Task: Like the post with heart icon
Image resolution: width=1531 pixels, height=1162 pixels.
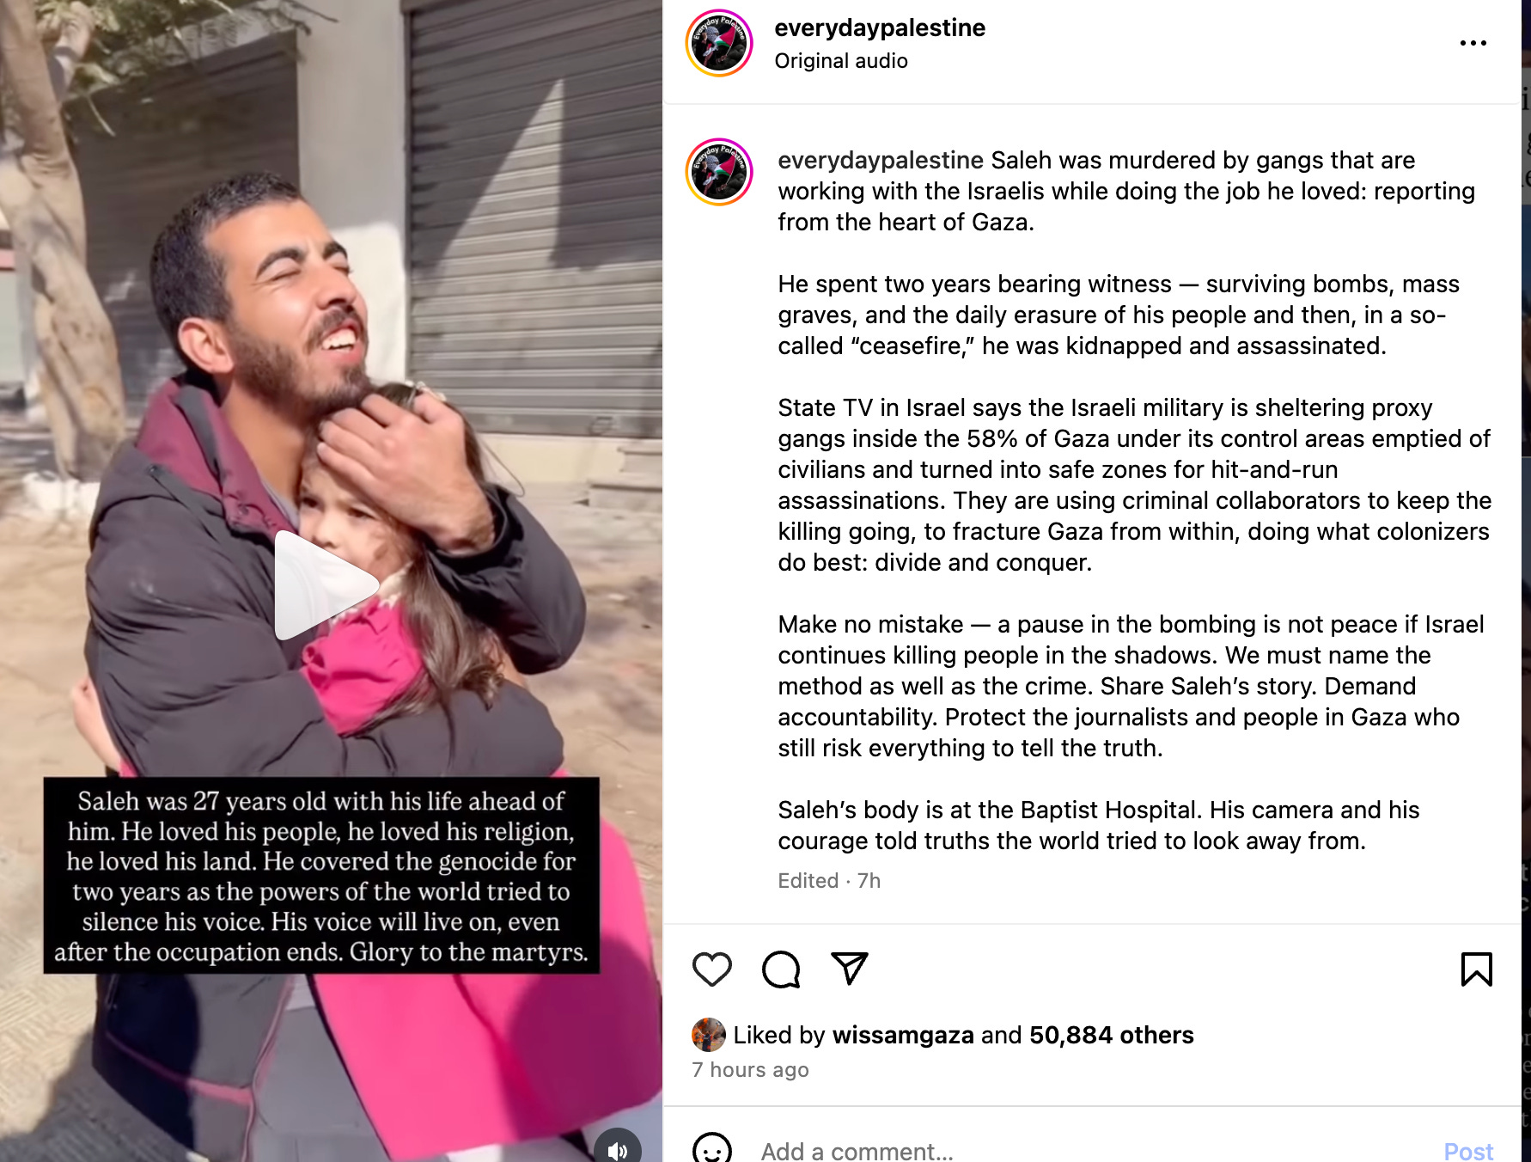Action: [711, 969]
